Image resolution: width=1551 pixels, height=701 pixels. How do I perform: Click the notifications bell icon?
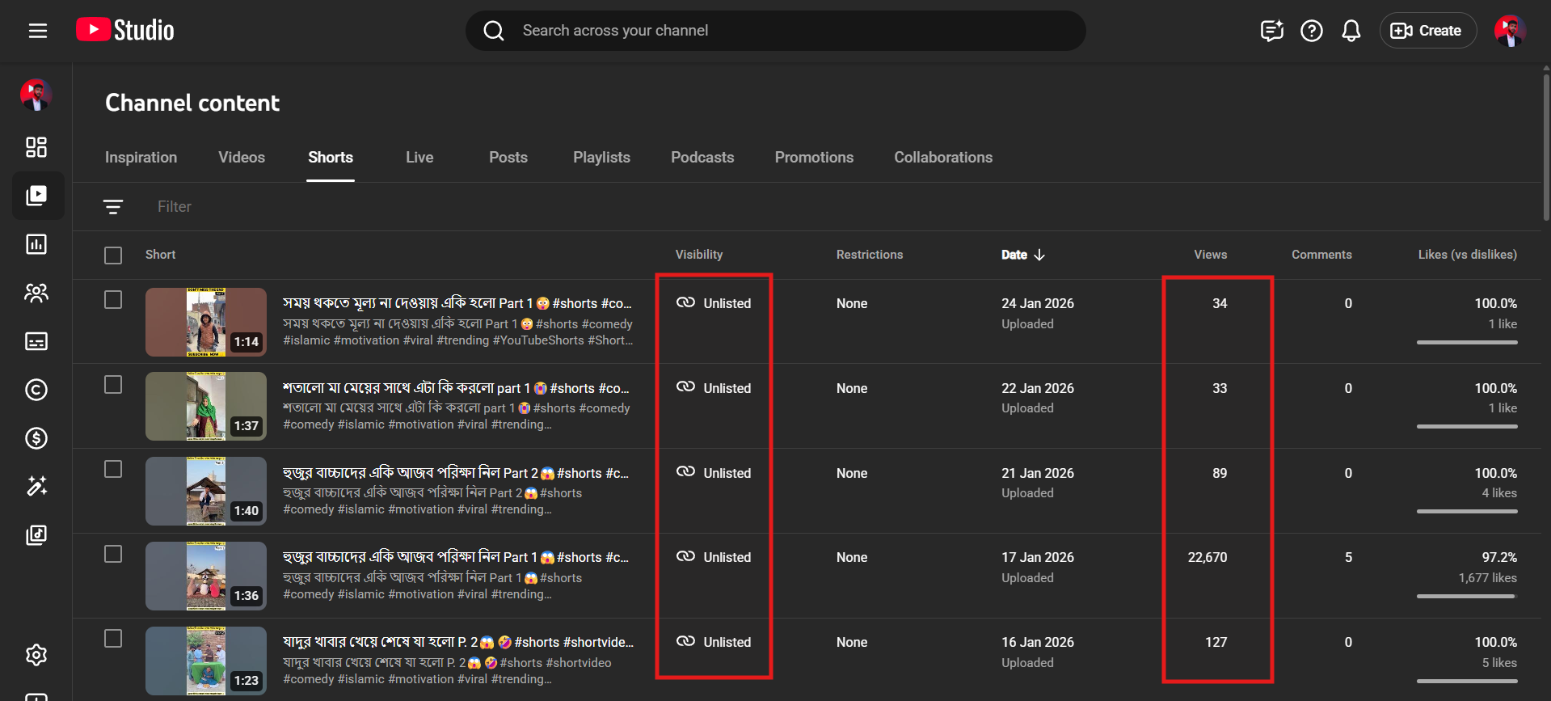click(x=1351, y=31)
